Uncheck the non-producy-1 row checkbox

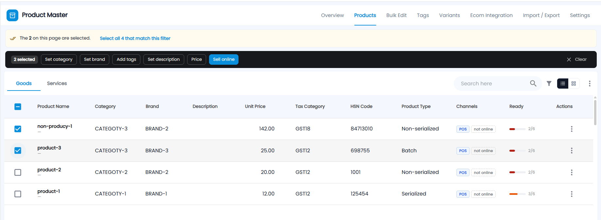18,129
